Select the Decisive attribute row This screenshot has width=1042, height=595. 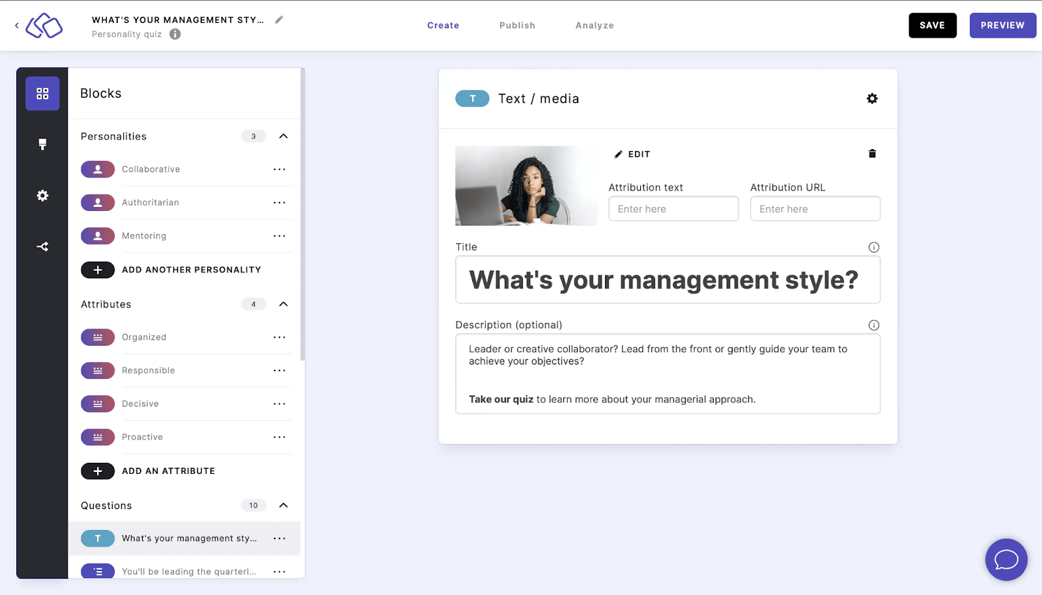point(186,404)
